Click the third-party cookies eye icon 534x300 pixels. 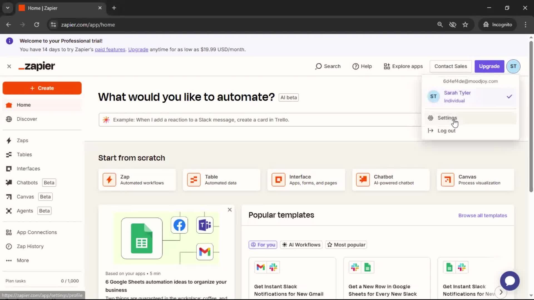click(x=453, y=25)
